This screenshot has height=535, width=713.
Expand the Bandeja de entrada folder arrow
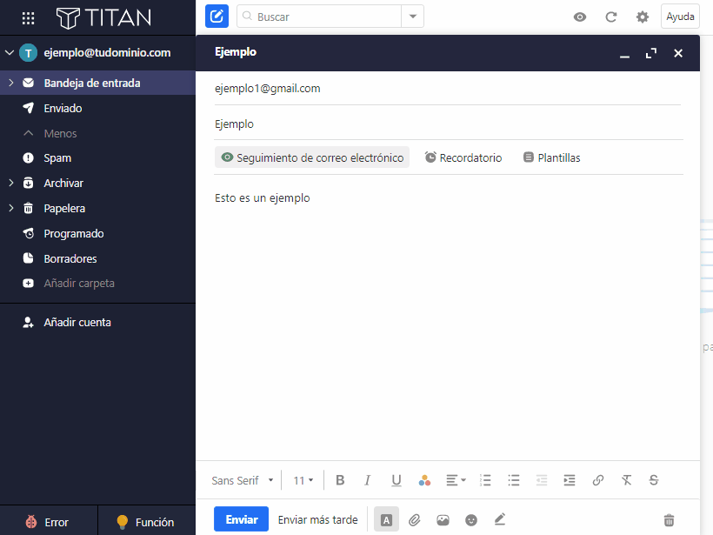click(11, 83)
